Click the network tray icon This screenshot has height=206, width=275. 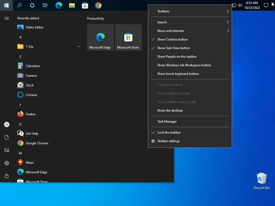tap(234, 5)
